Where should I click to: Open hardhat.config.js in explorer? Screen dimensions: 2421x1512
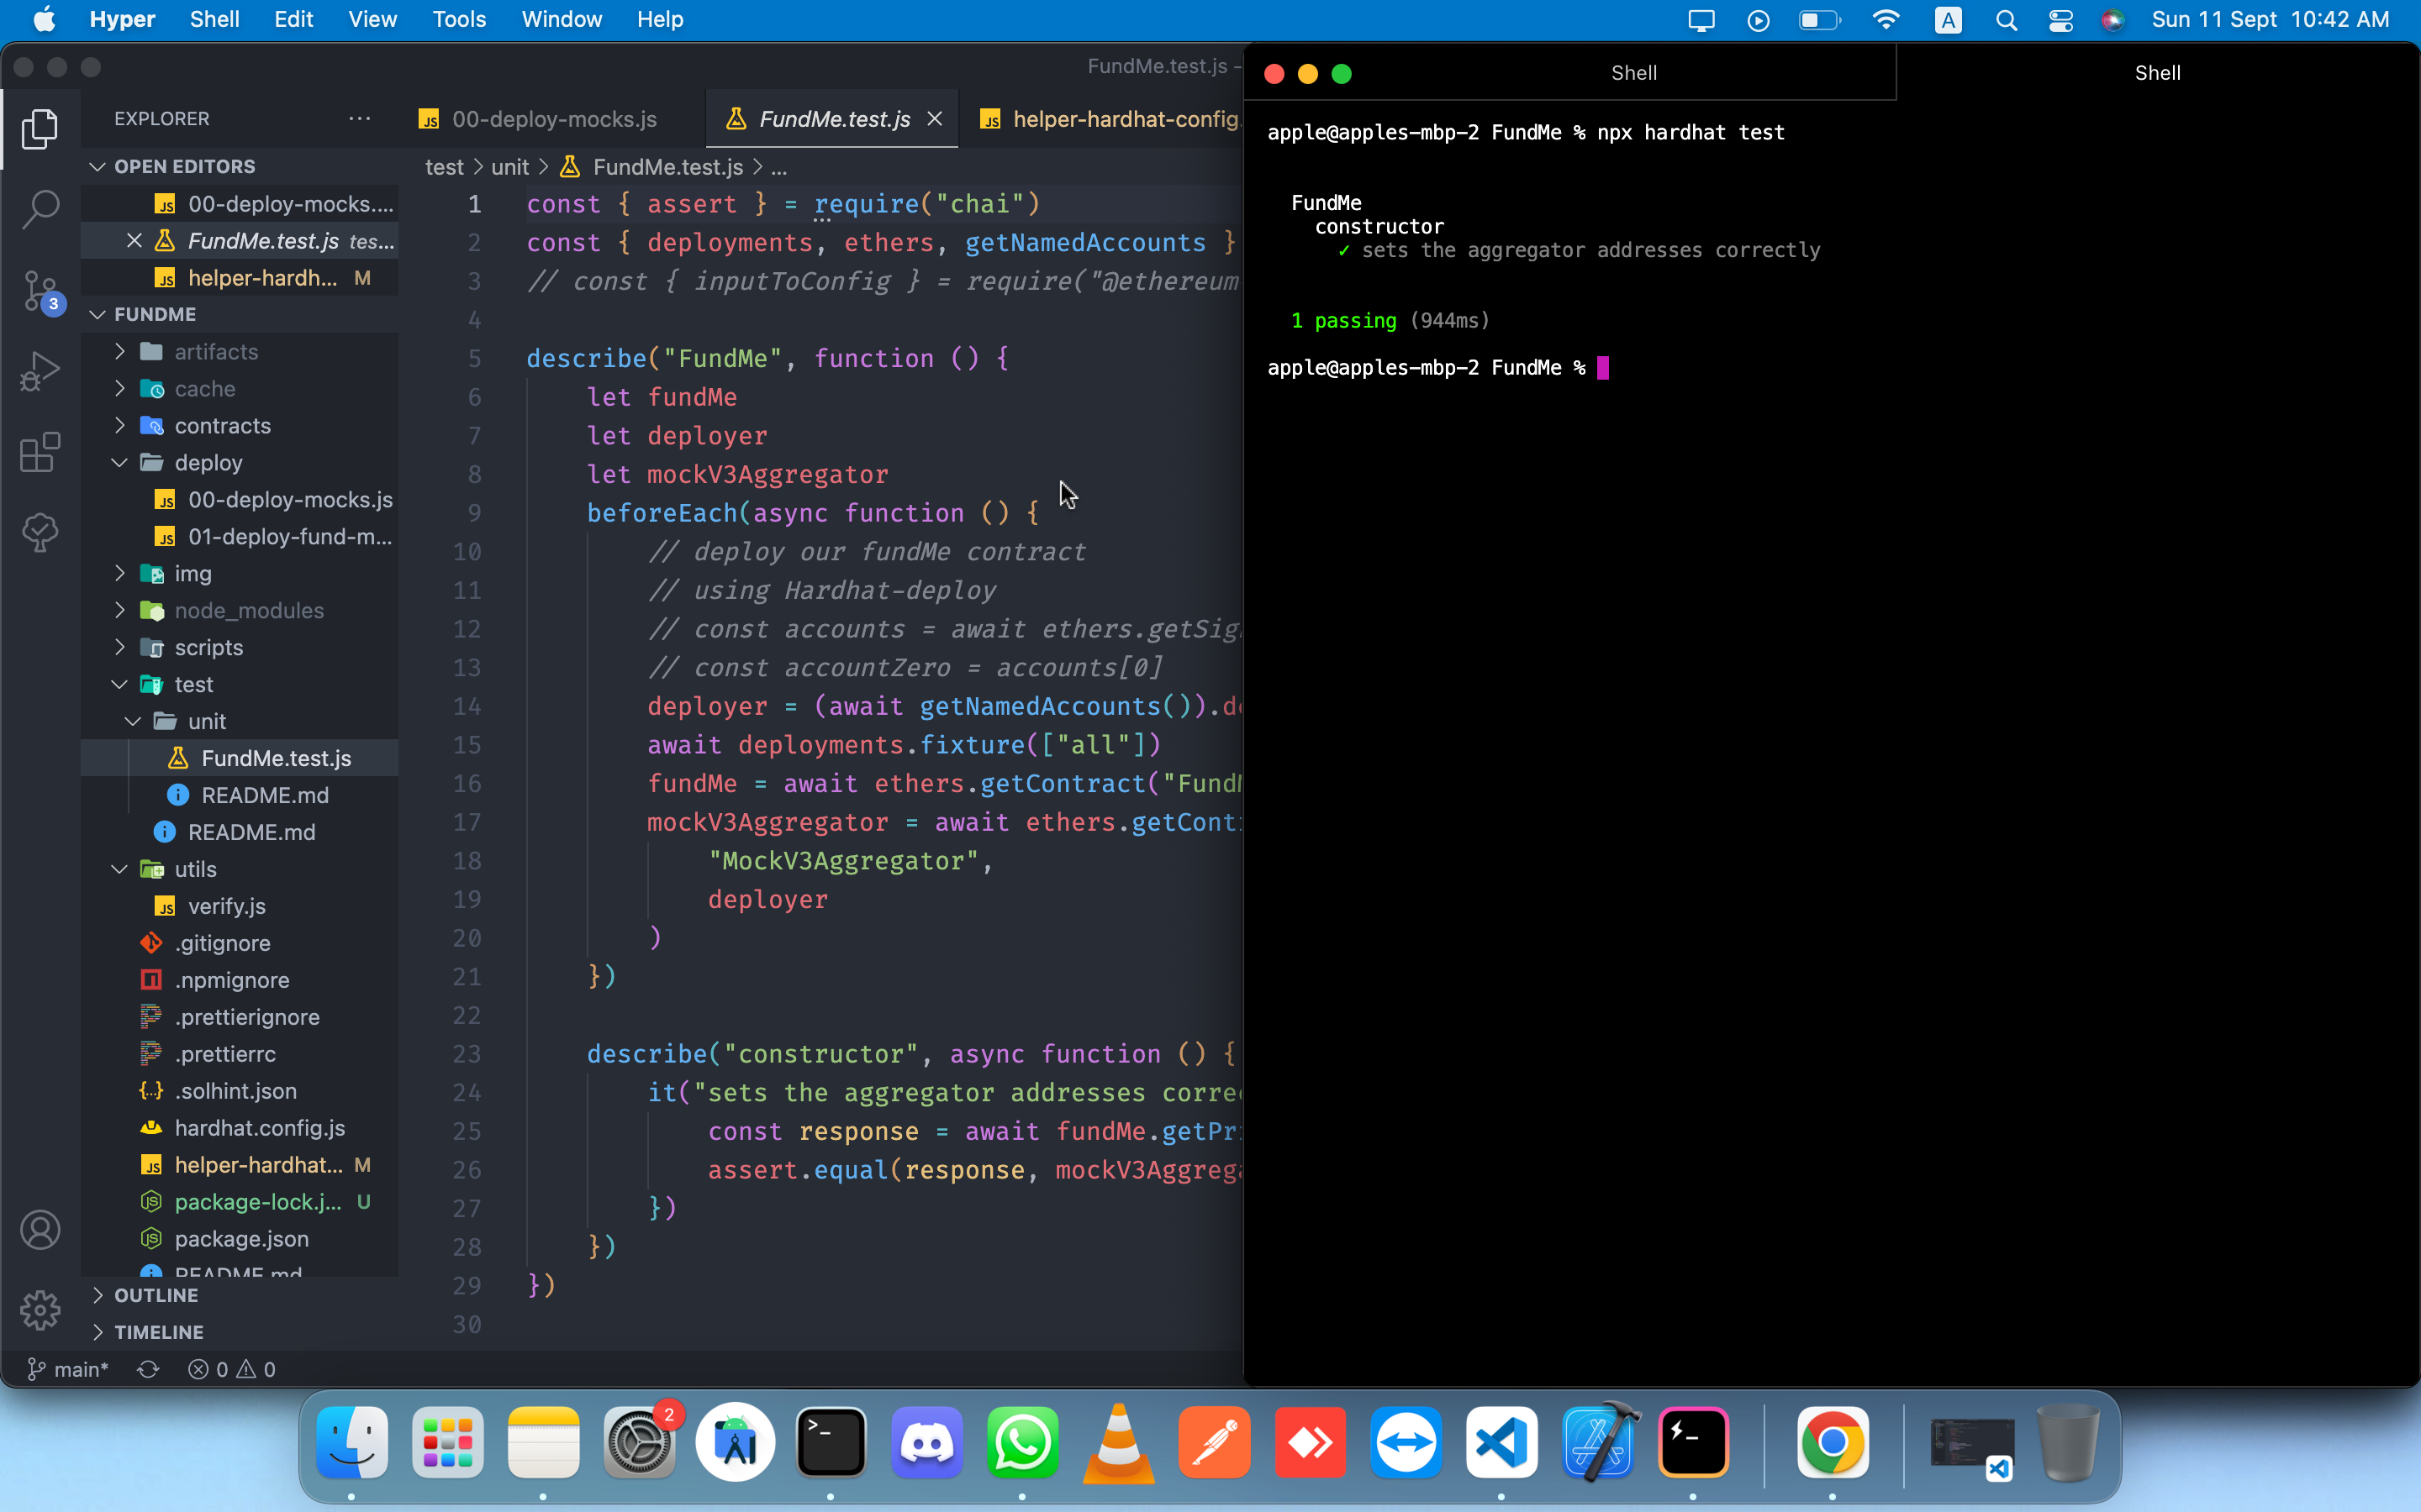(x=240, y=1128)
